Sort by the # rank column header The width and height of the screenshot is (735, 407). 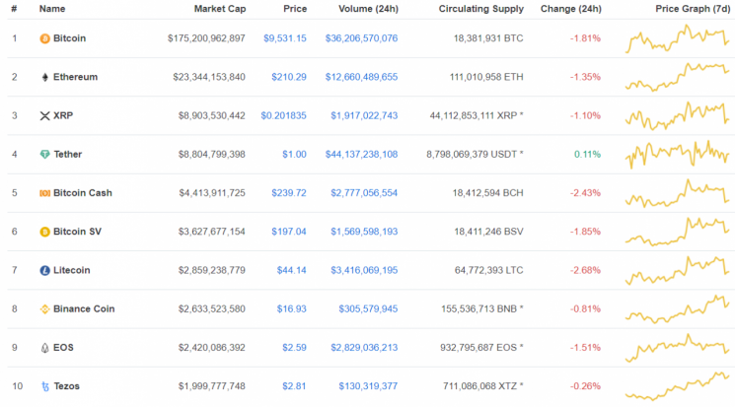[x=14, y=9]
